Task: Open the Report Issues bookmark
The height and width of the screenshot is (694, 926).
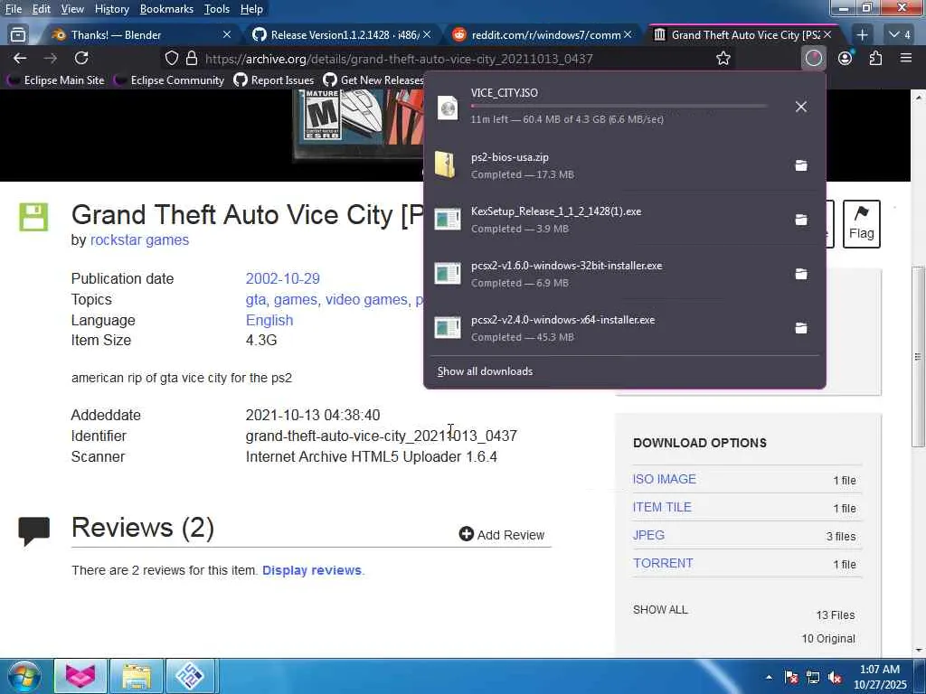Action: pos(273,80)
